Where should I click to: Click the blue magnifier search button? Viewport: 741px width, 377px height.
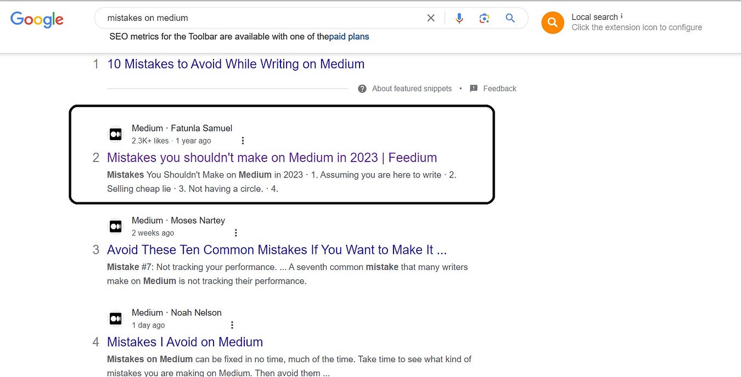click(x=510, y=18)
